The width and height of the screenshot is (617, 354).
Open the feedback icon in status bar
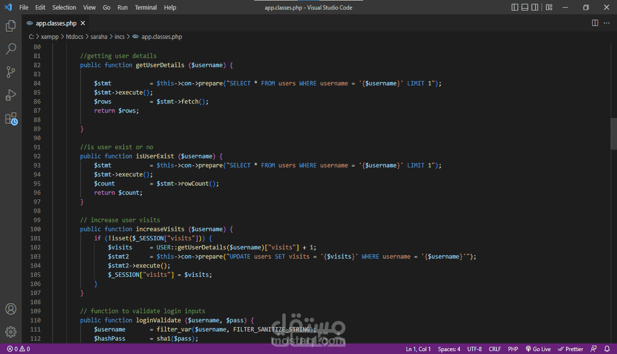(x=594, y=349)
